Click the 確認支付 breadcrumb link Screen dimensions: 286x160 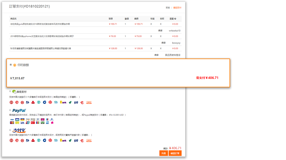tap(177, 7)
